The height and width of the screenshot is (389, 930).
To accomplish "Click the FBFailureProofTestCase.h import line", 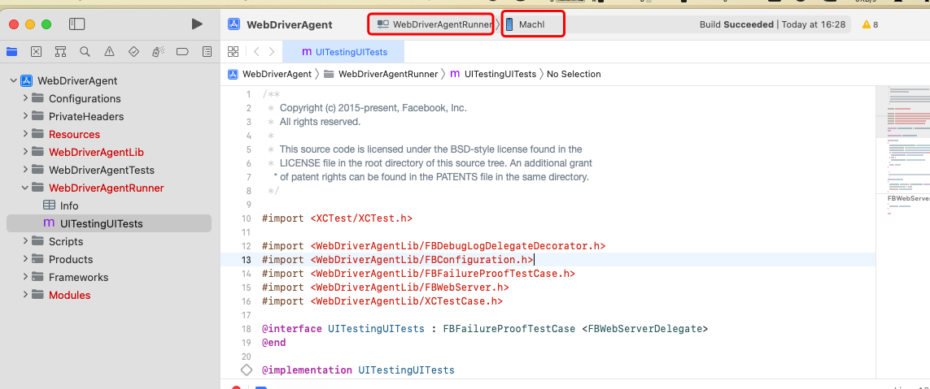I will [418, 273].
